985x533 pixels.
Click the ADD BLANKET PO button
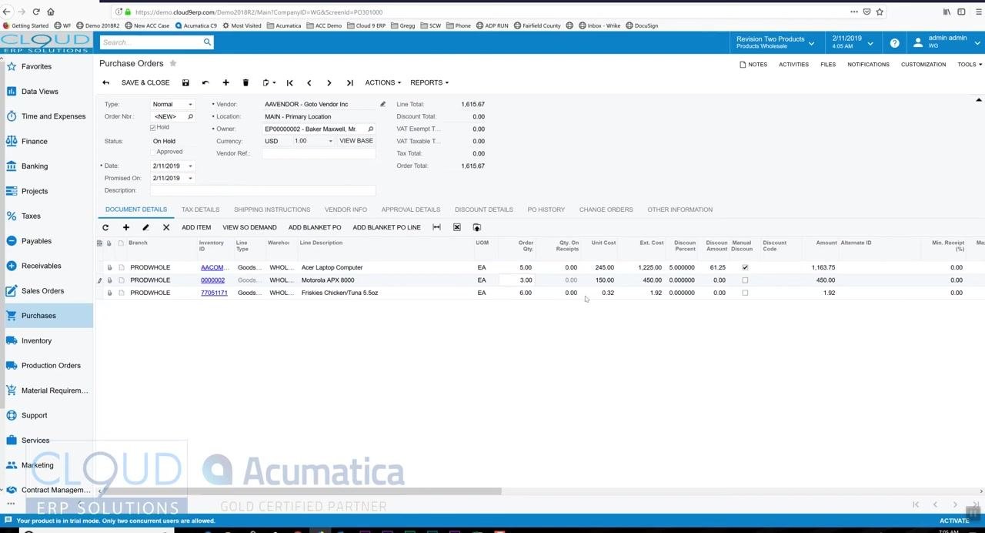click(x=315, y=227)
